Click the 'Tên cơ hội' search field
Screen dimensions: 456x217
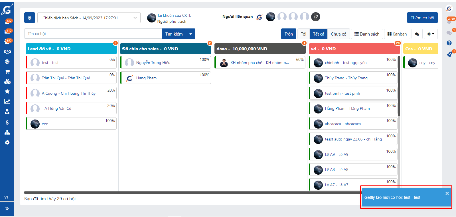[93, 34]
